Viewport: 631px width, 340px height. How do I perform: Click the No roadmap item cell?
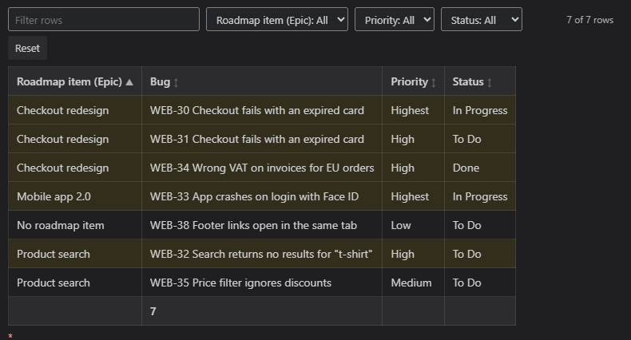point(75,225)
